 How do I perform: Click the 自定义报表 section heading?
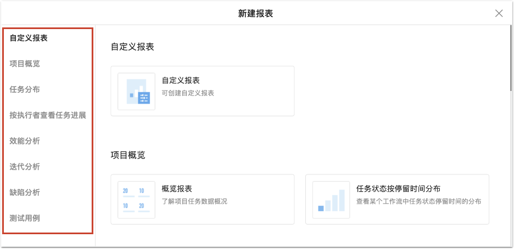(x=132, y=47)
